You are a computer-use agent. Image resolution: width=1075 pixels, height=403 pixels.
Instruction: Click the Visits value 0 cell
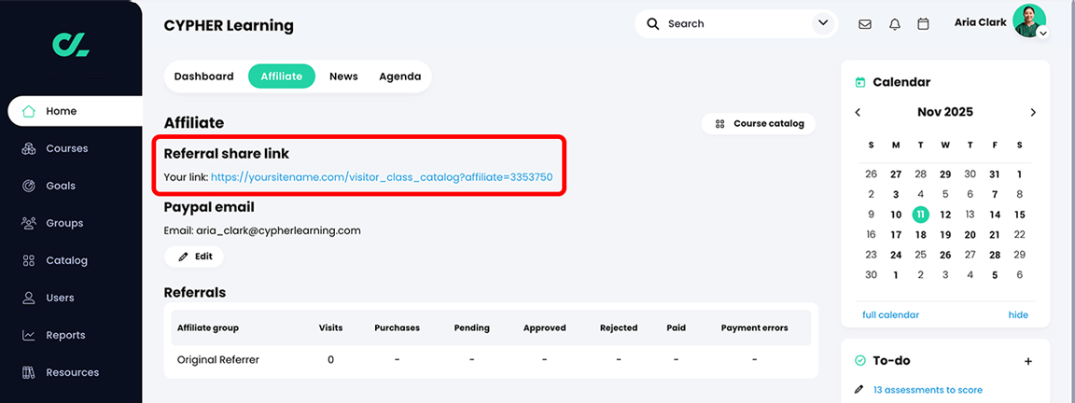(330, 360)
